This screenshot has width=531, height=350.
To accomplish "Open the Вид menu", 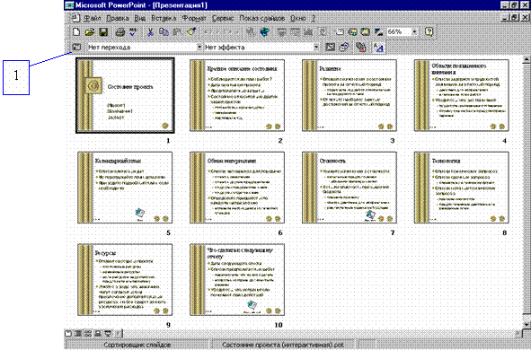I will point(140,18).
